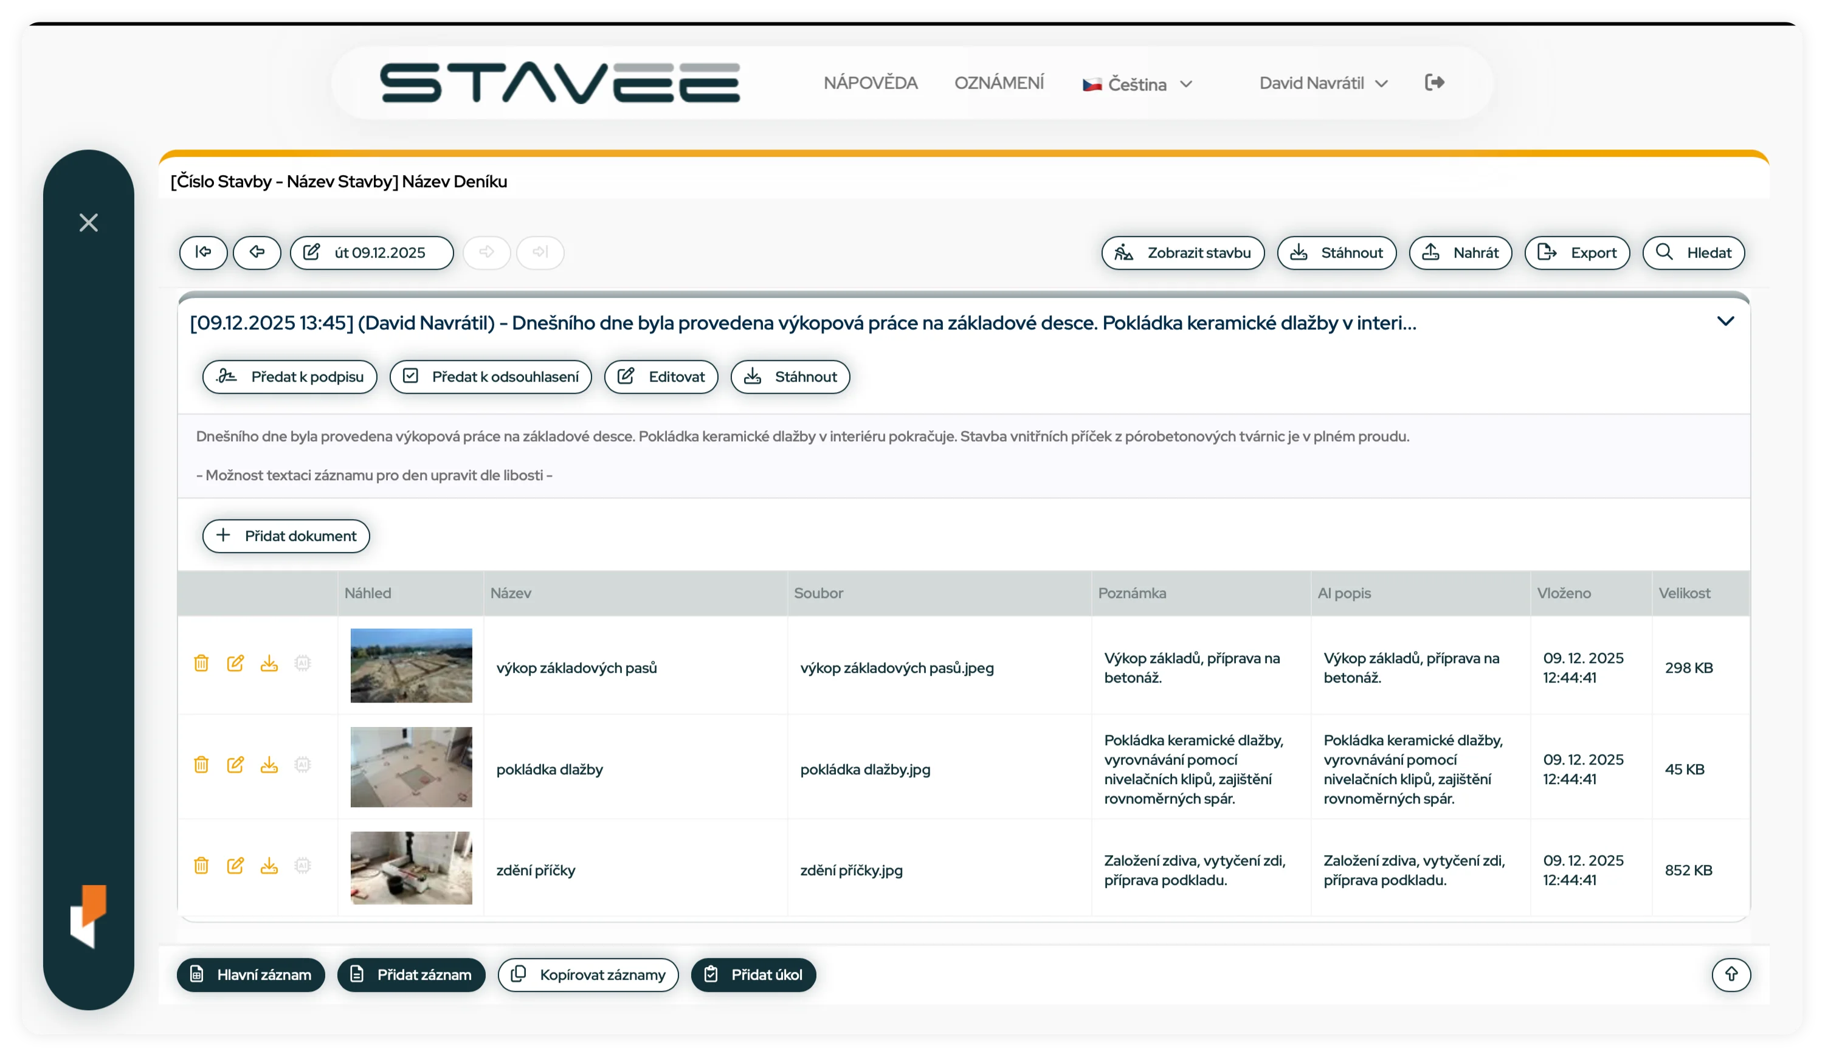
Task: Jump to the last diary entry
Action: [x=540, y=253]
